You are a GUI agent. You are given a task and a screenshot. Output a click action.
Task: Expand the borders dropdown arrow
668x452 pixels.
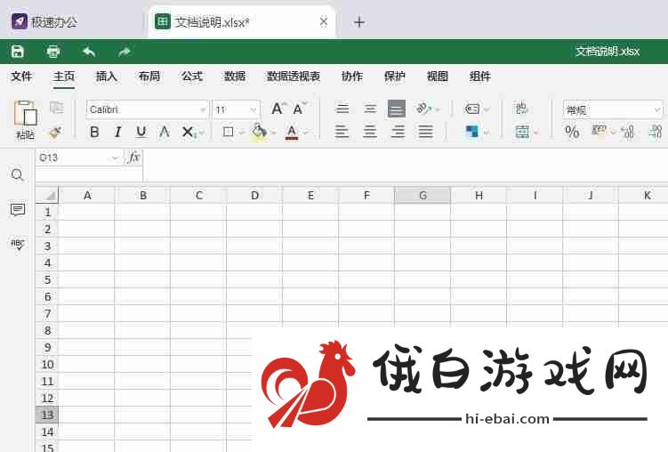point(242,133)
